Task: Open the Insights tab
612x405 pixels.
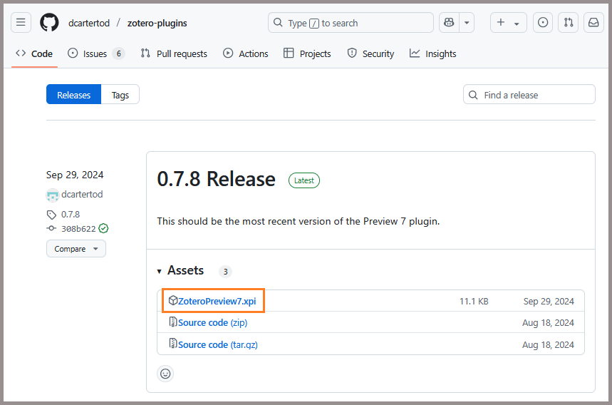Action: tap(433, 53)
